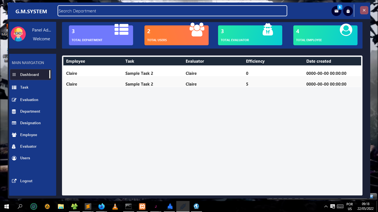Select Department in the sidebar

point(30,111)
